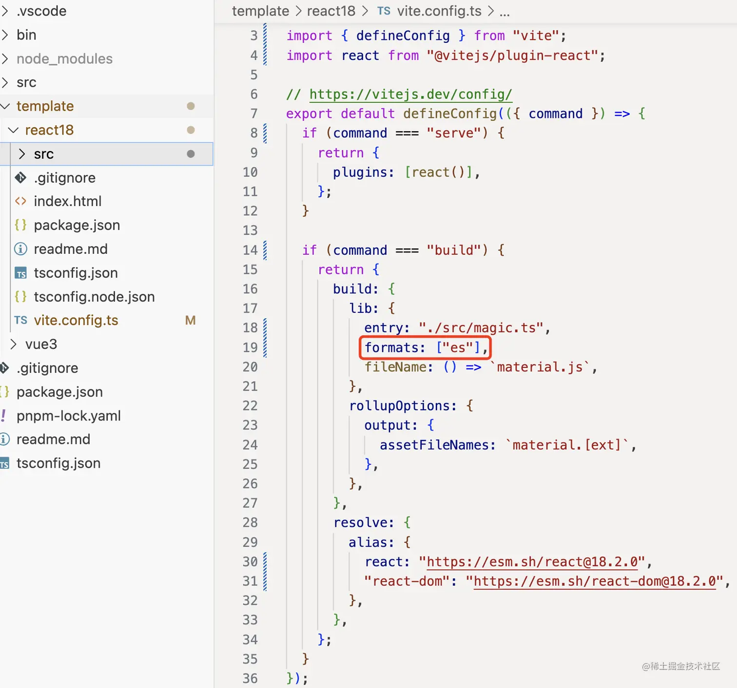The image size is (737, 688).
Task: Click the yaml icon of pnpm-lock.yaml
Action: click(x=4, y=416)
